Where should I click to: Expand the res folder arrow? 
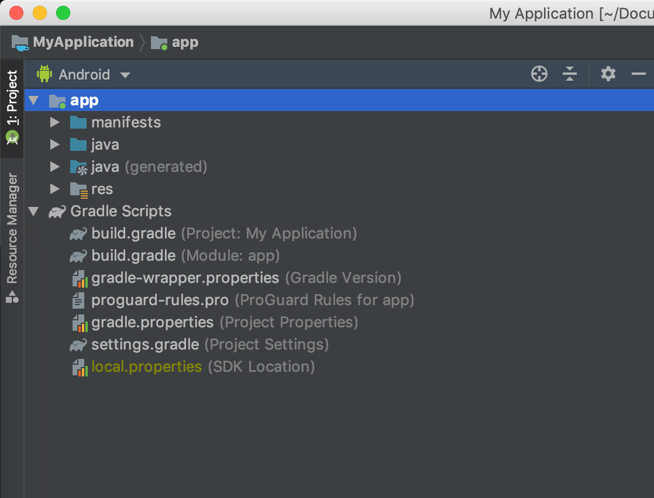[x=55, y=189]
